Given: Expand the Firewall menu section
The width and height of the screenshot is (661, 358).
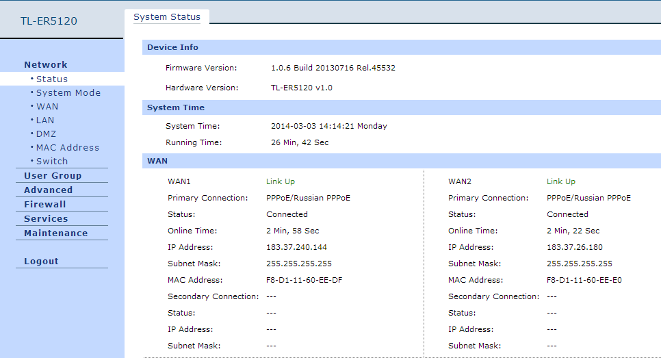Looking at the screenshot, I should (45, 204).
